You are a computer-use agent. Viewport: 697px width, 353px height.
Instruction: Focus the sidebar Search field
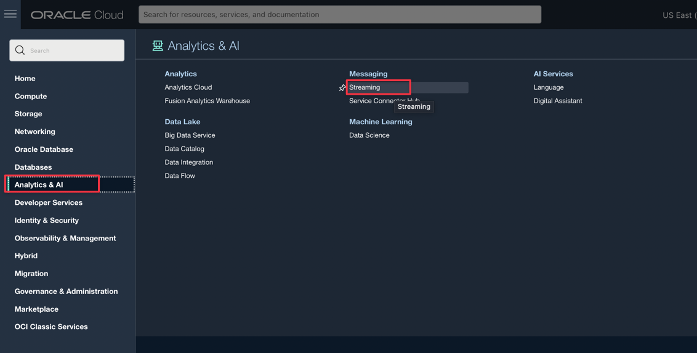click(x=66, y=50)
